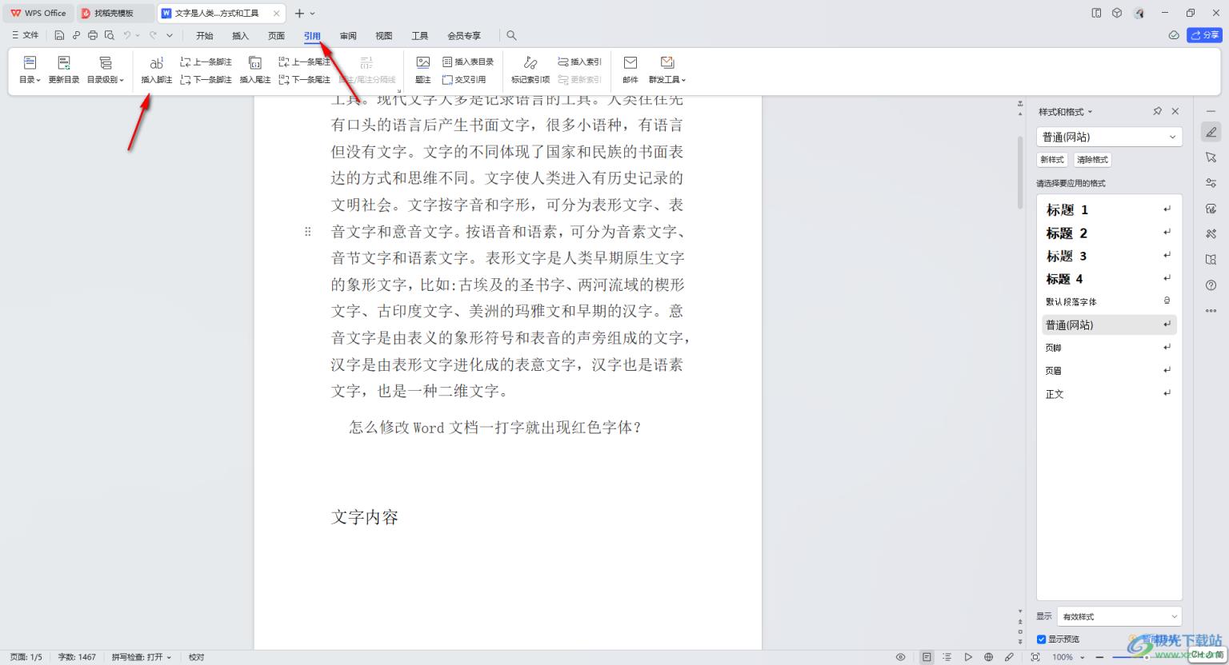Click the fit page icon in status bar
This screenshot has height=665, width=1229.
point(1035,657)
